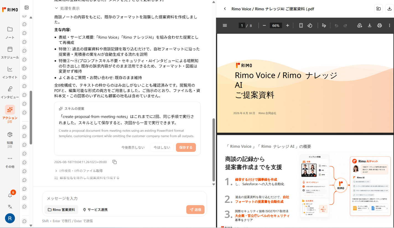Activate the PDF draw annotation tool
The height and width of the screenshot is (228, 394).
[324, 25]
